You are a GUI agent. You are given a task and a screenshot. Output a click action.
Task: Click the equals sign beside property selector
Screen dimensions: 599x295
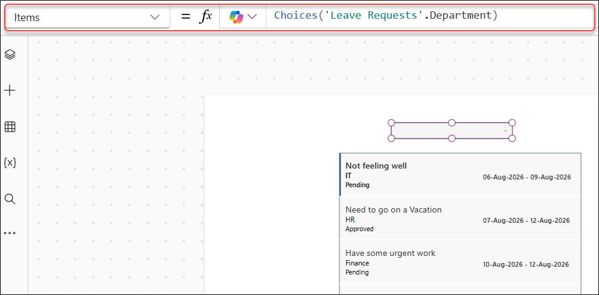[185, 17]
